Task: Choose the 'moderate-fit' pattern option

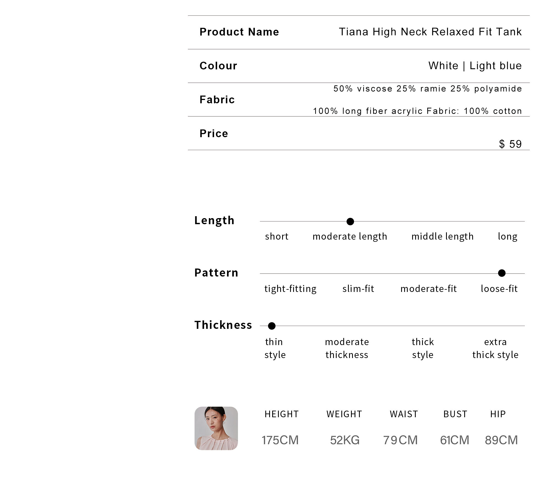Action: tap(429, 289)
